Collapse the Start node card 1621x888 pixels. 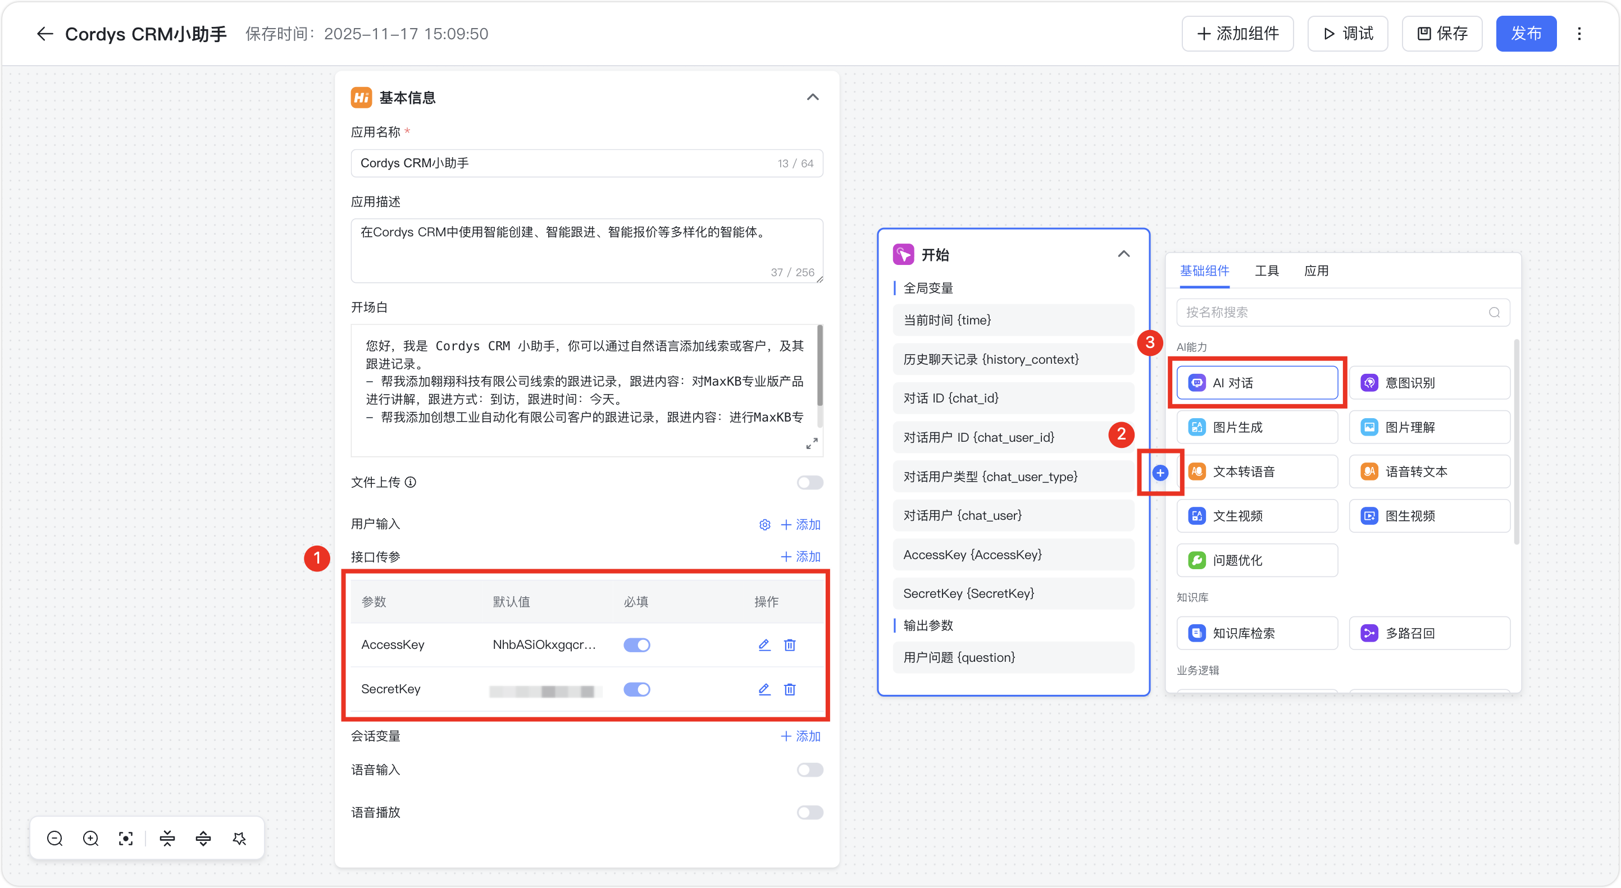point(1123,254)
